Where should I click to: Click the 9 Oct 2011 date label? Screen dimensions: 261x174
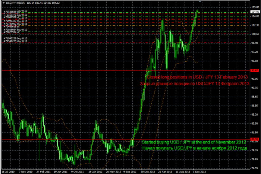[x=78, y=172]
